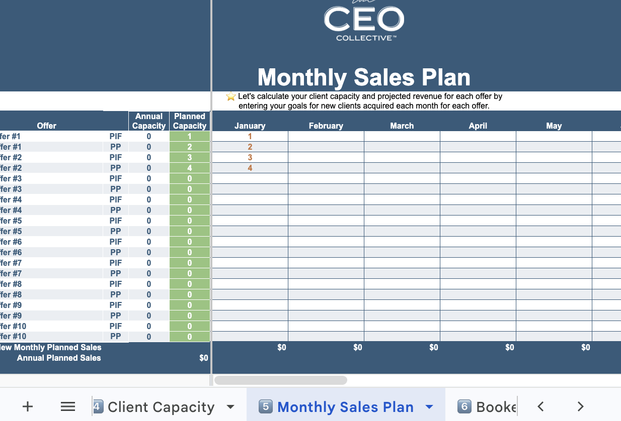Select the January cell containing 1
621x421 pixels.
coord(250,136)
